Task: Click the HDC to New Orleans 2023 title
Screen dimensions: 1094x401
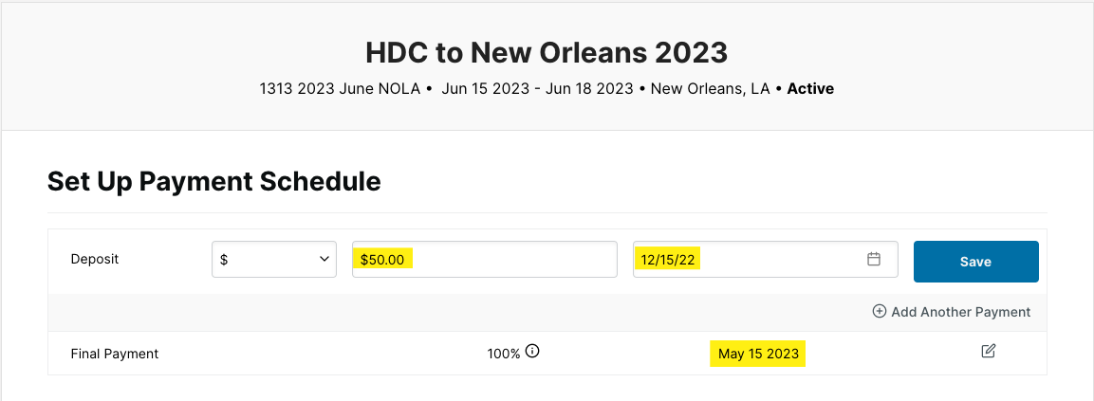Action: 547,52
